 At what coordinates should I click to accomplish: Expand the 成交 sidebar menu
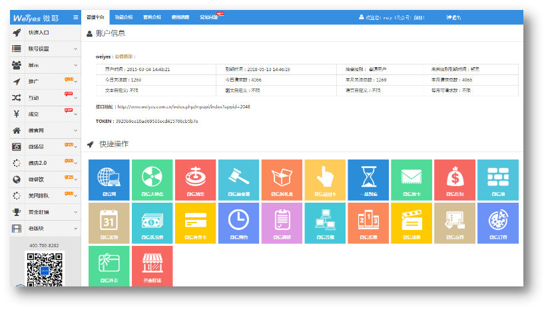coord(45,114)
